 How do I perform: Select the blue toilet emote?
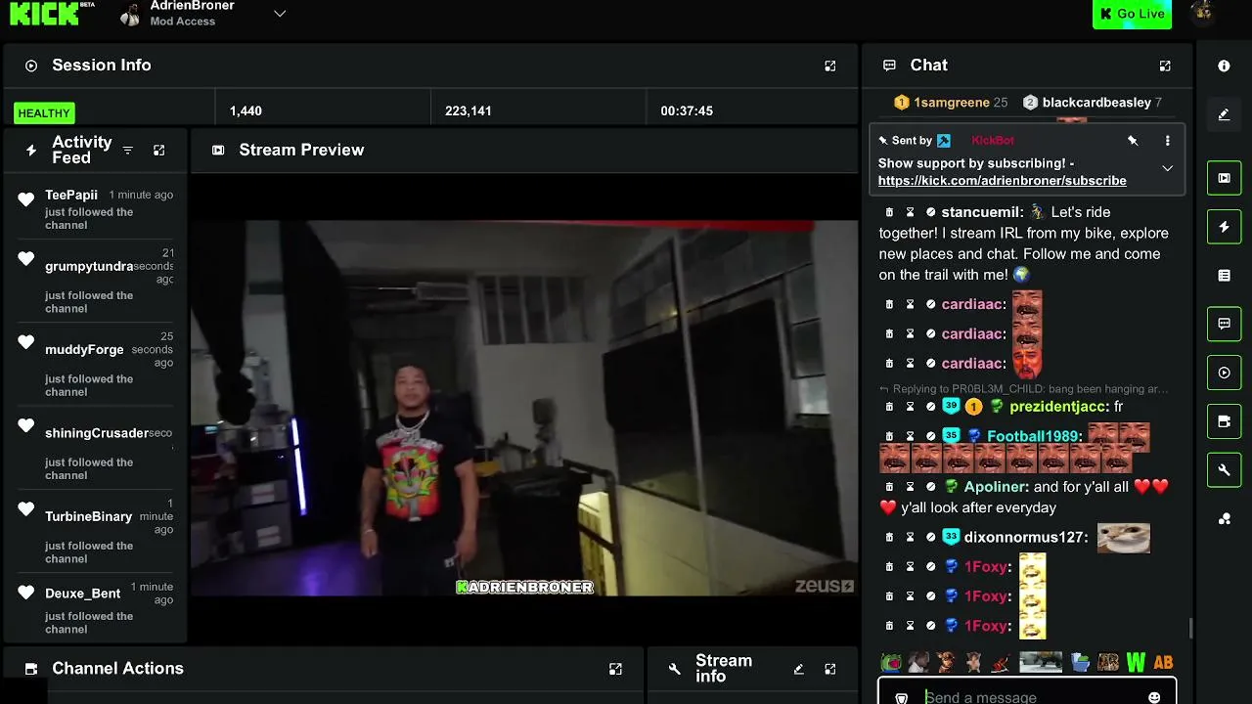tap(1080, 662)
